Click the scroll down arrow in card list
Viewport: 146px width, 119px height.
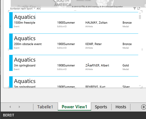[x=140, y=86]
